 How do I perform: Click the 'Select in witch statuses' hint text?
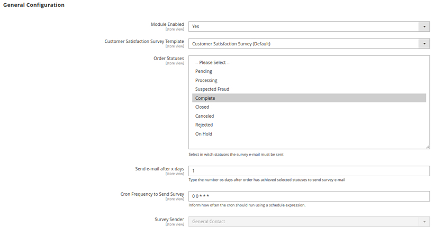[236, 155]
